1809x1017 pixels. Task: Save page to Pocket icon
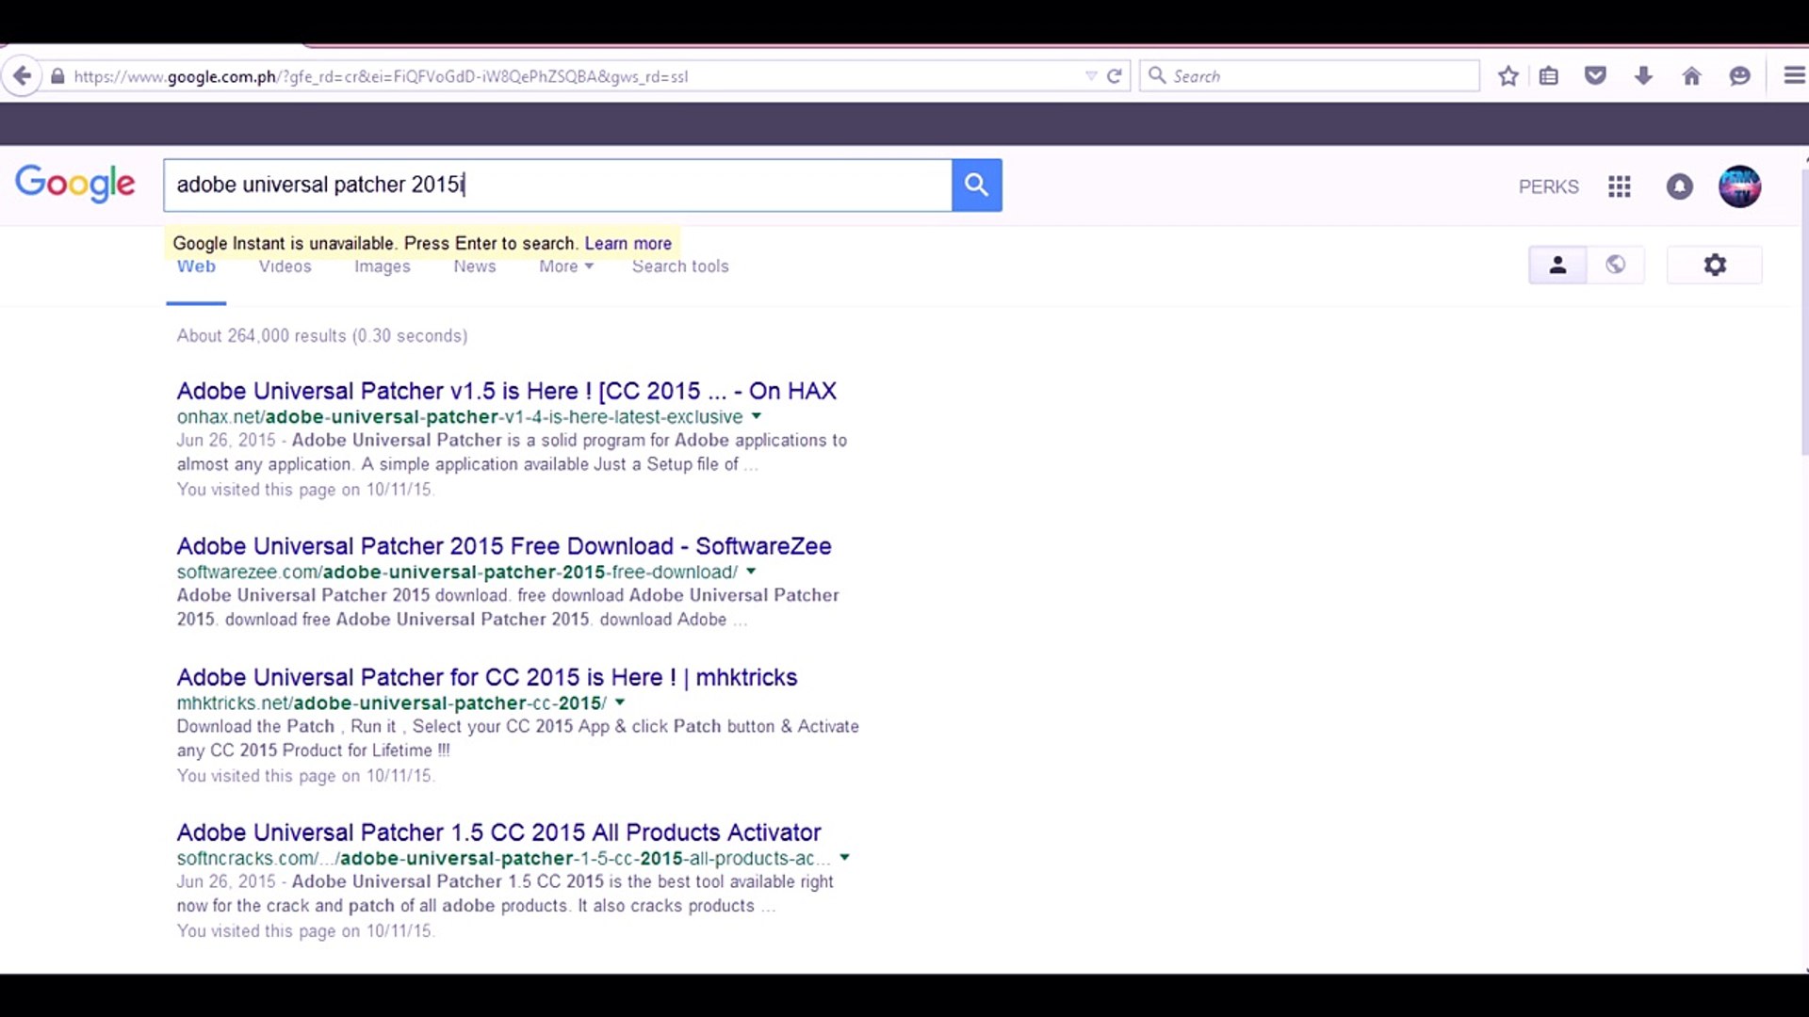click(x=1595, y=76)
